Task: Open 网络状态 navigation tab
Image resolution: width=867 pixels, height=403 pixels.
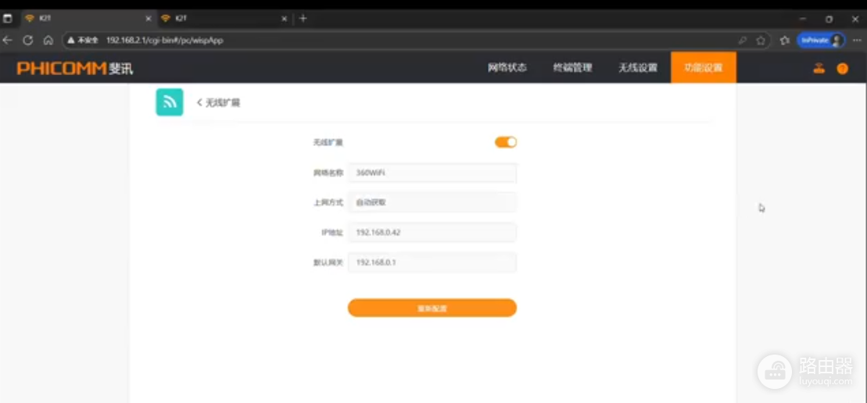Action: click(507, 68)
